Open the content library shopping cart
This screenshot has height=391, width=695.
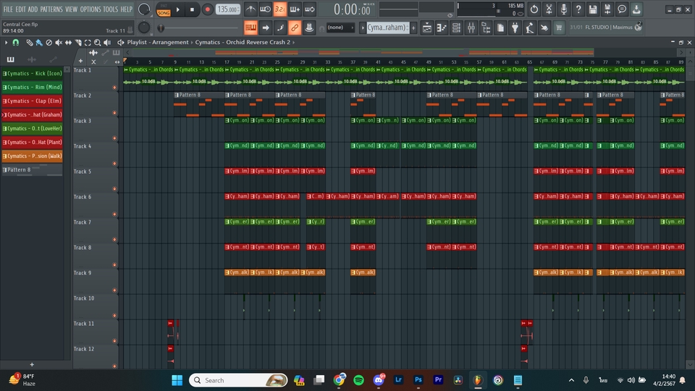click(559, 28)
